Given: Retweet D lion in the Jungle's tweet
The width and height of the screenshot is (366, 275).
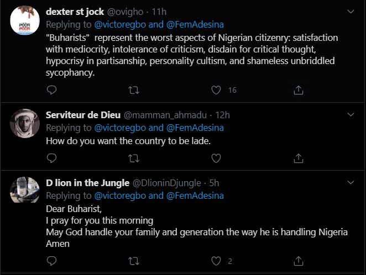Looking at the screenshot, I should (133, 260).
